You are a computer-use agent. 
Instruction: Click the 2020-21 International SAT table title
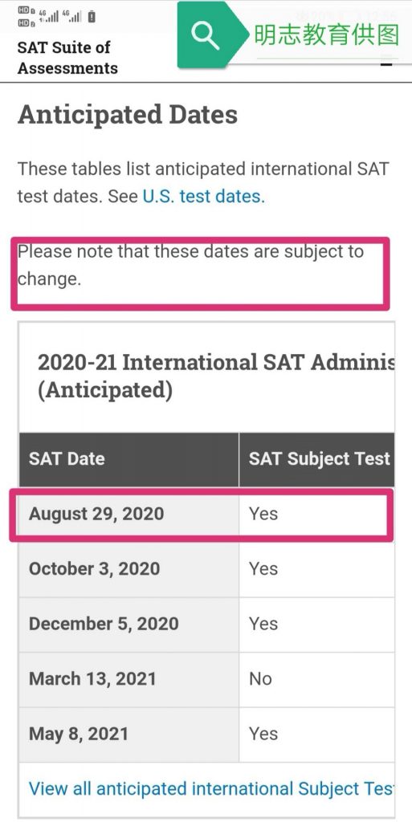tap(216, 376)
